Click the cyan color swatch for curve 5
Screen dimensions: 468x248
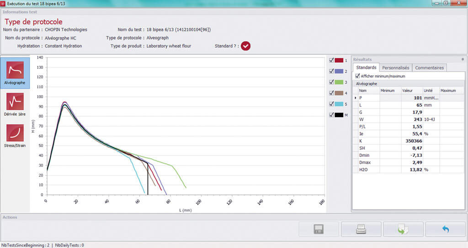[x=339, y=104]
